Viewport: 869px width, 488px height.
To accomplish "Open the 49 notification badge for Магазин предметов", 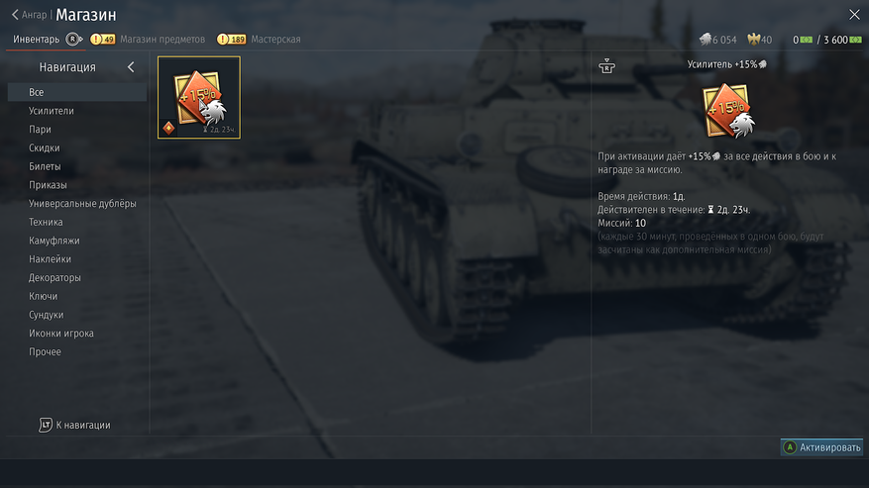I will click(x=102, y=40).
